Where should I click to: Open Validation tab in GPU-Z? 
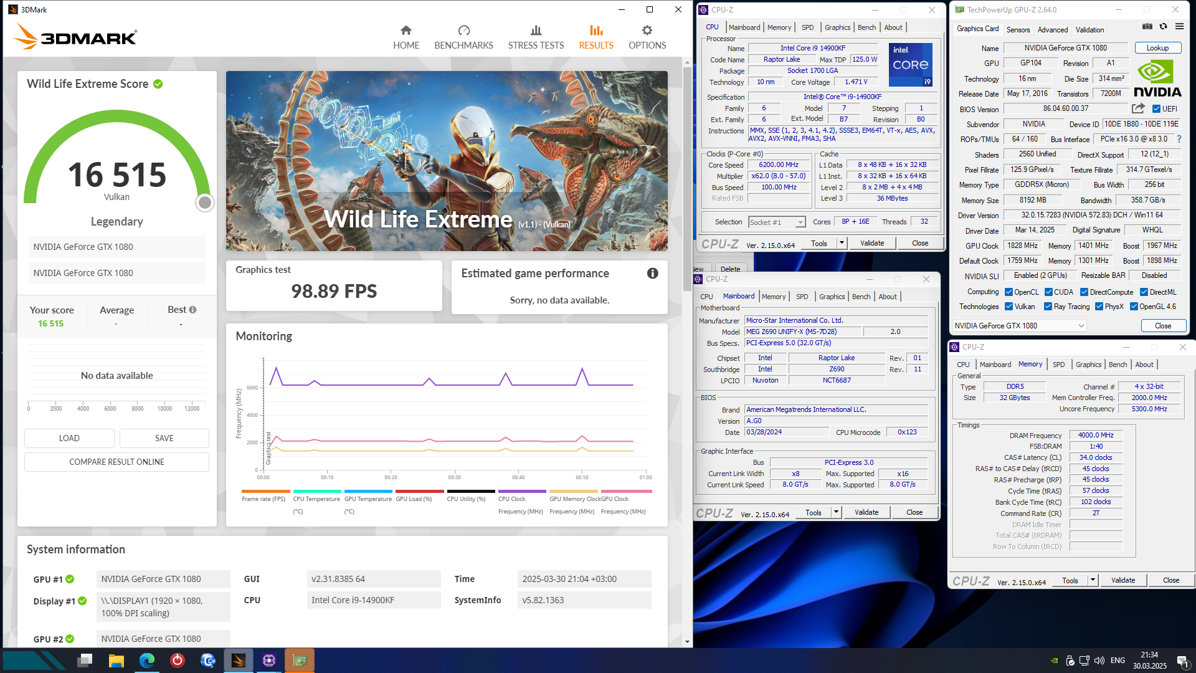[1089, 30]
